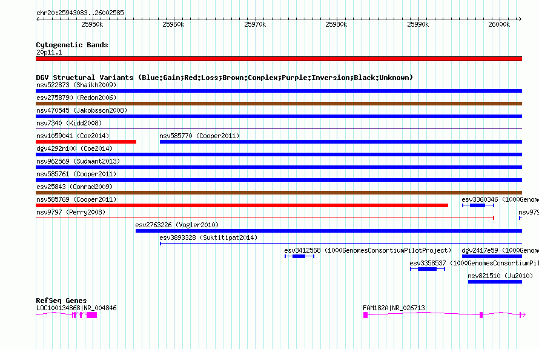Click the blue bar under nsv962569
539x349 pixels.
[x=279, y=167]
